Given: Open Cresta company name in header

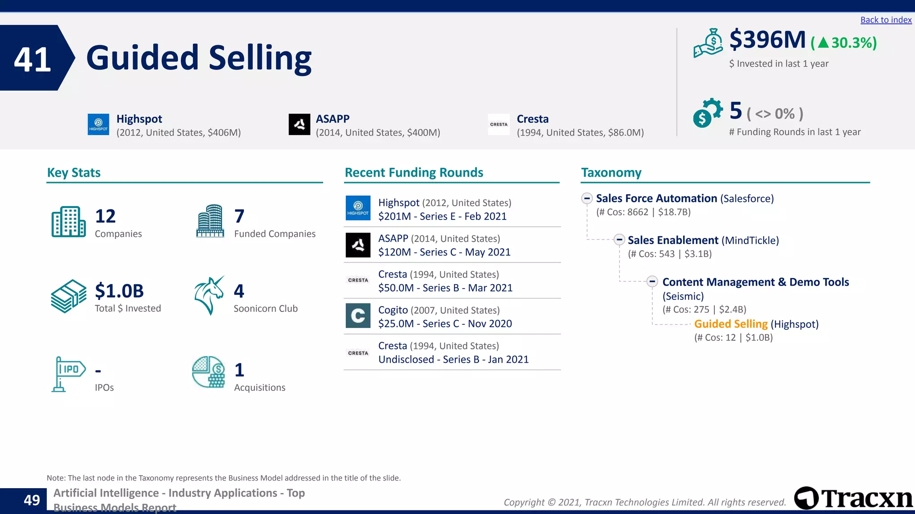Looking at the screenshot, I should 532,119.
